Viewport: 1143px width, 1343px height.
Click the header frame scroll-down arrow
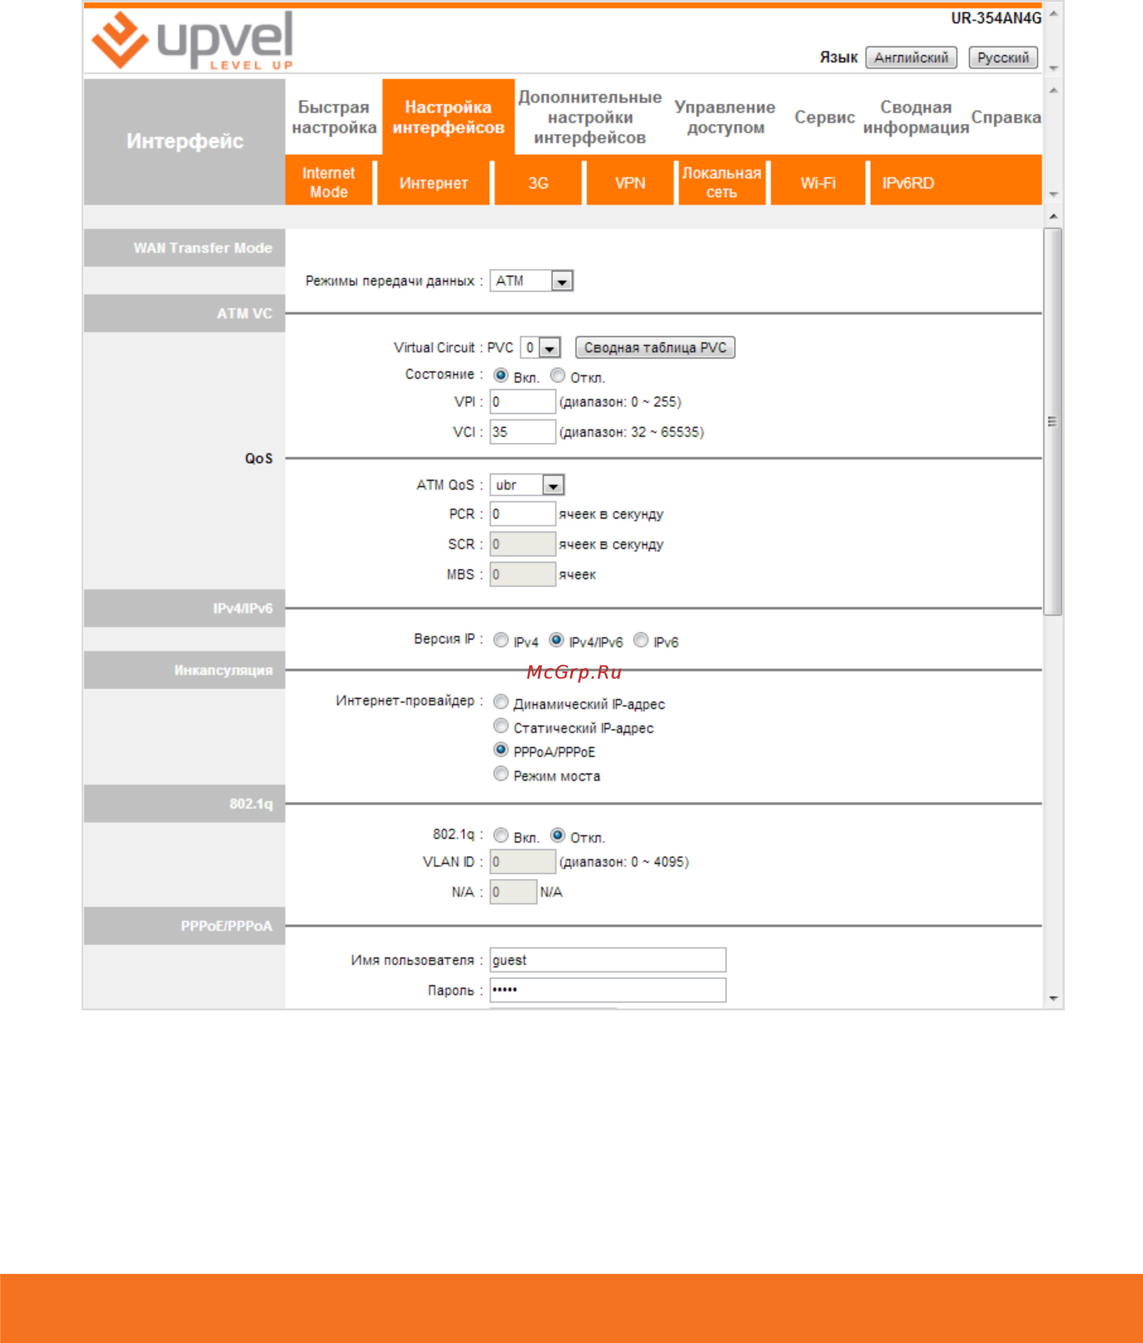tap(1053, 68)
